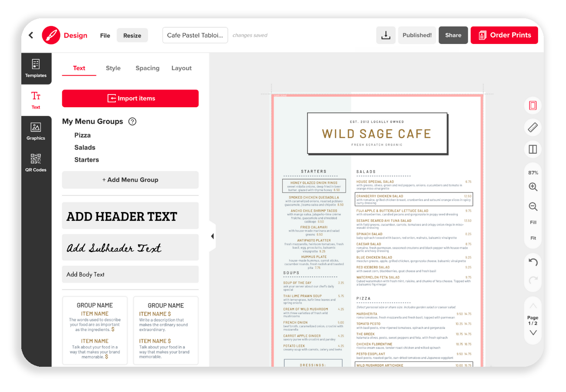Add Subheader Text block
The height and width of the screenshot is (392, 566).
pos(130,248)
